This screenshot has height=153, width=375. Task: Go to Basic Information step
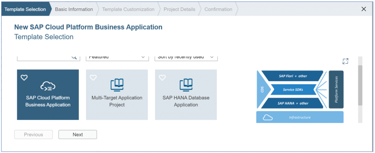point(74,9)
